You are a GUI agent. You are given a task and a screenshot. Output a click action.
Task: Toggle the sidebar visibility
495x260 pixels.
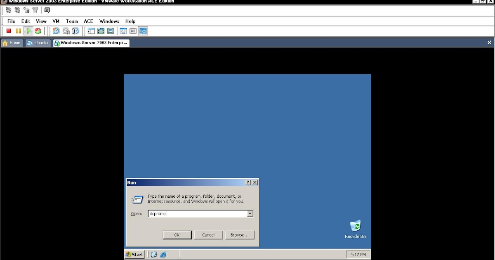coord(91,31)
